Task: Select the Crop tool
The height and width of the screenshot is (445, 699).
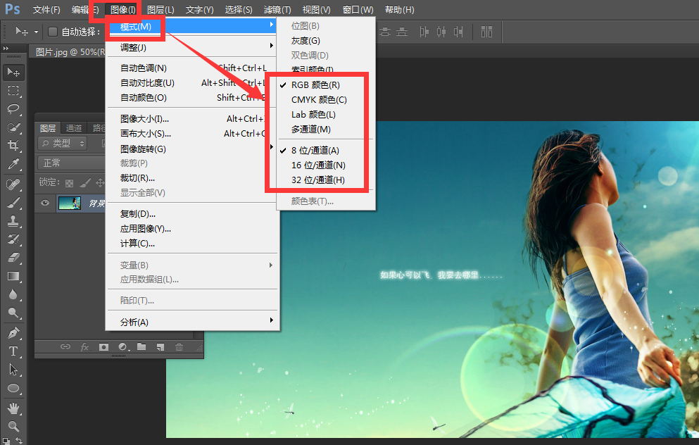Action: 13,146
